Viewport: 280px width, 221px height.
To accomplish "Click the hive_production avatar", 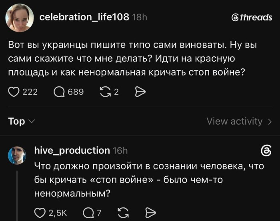I will [x=17, y=155].
